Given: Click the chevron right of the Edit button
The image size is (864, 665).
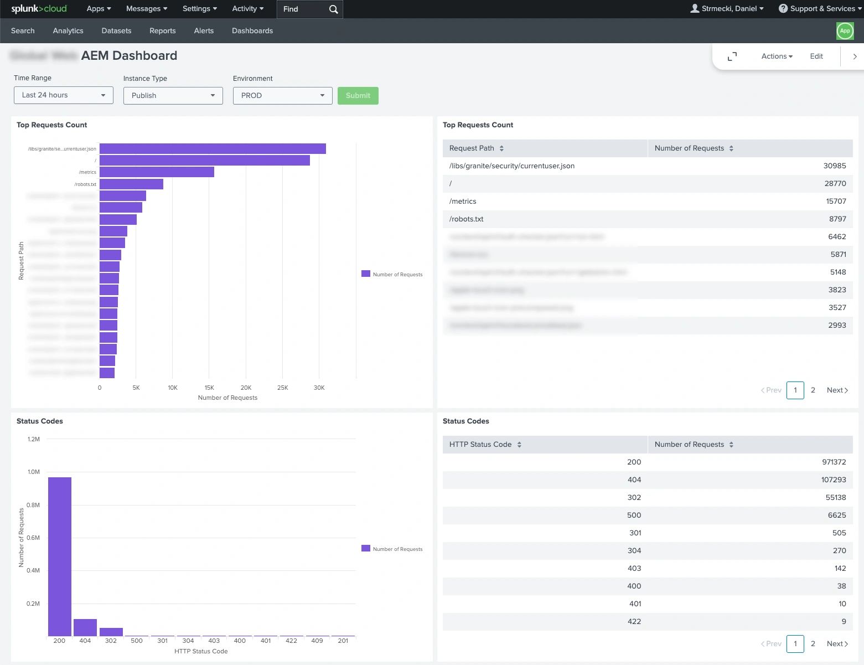Looking at the screenshot, I should [854, 56].
